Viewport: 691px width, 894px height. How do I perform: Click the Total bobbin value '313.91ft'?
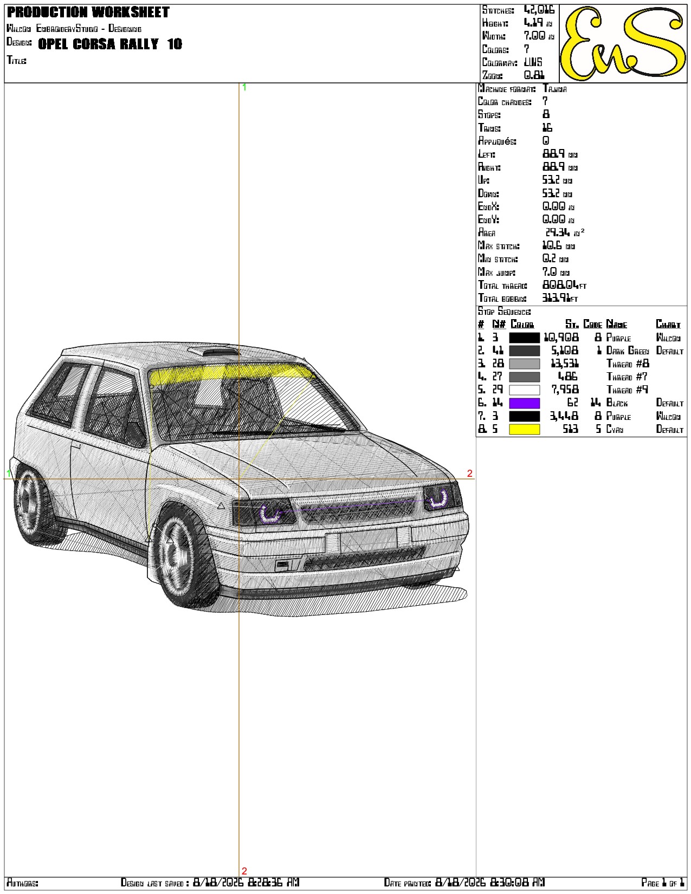[x=560, y=298]
